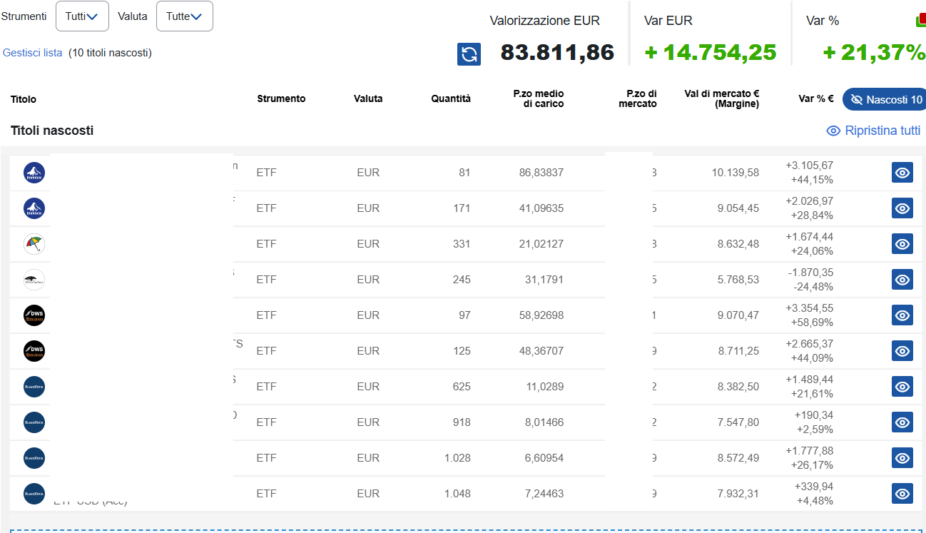Sort by Val di mercato column

point(721,99)
